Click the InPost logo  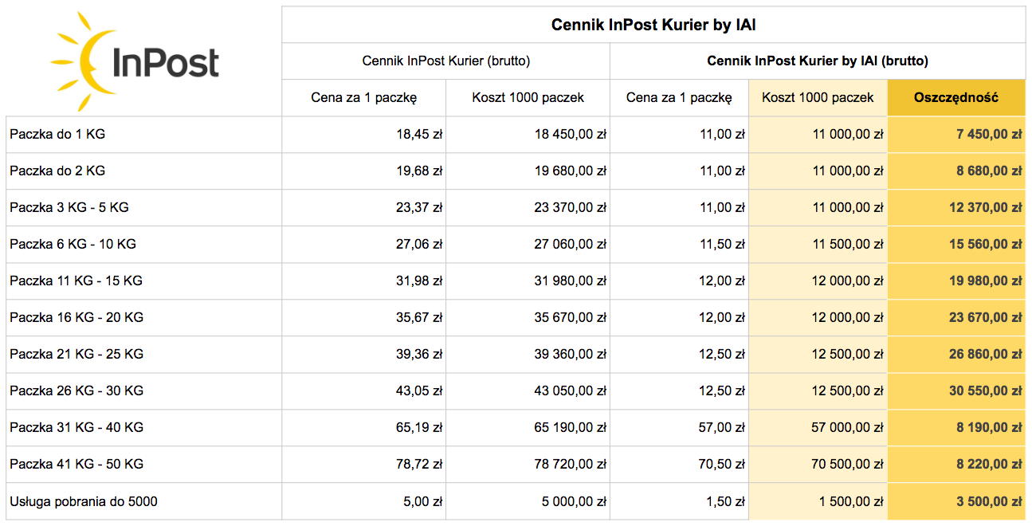pyautogui.click(x=135, y=61)
